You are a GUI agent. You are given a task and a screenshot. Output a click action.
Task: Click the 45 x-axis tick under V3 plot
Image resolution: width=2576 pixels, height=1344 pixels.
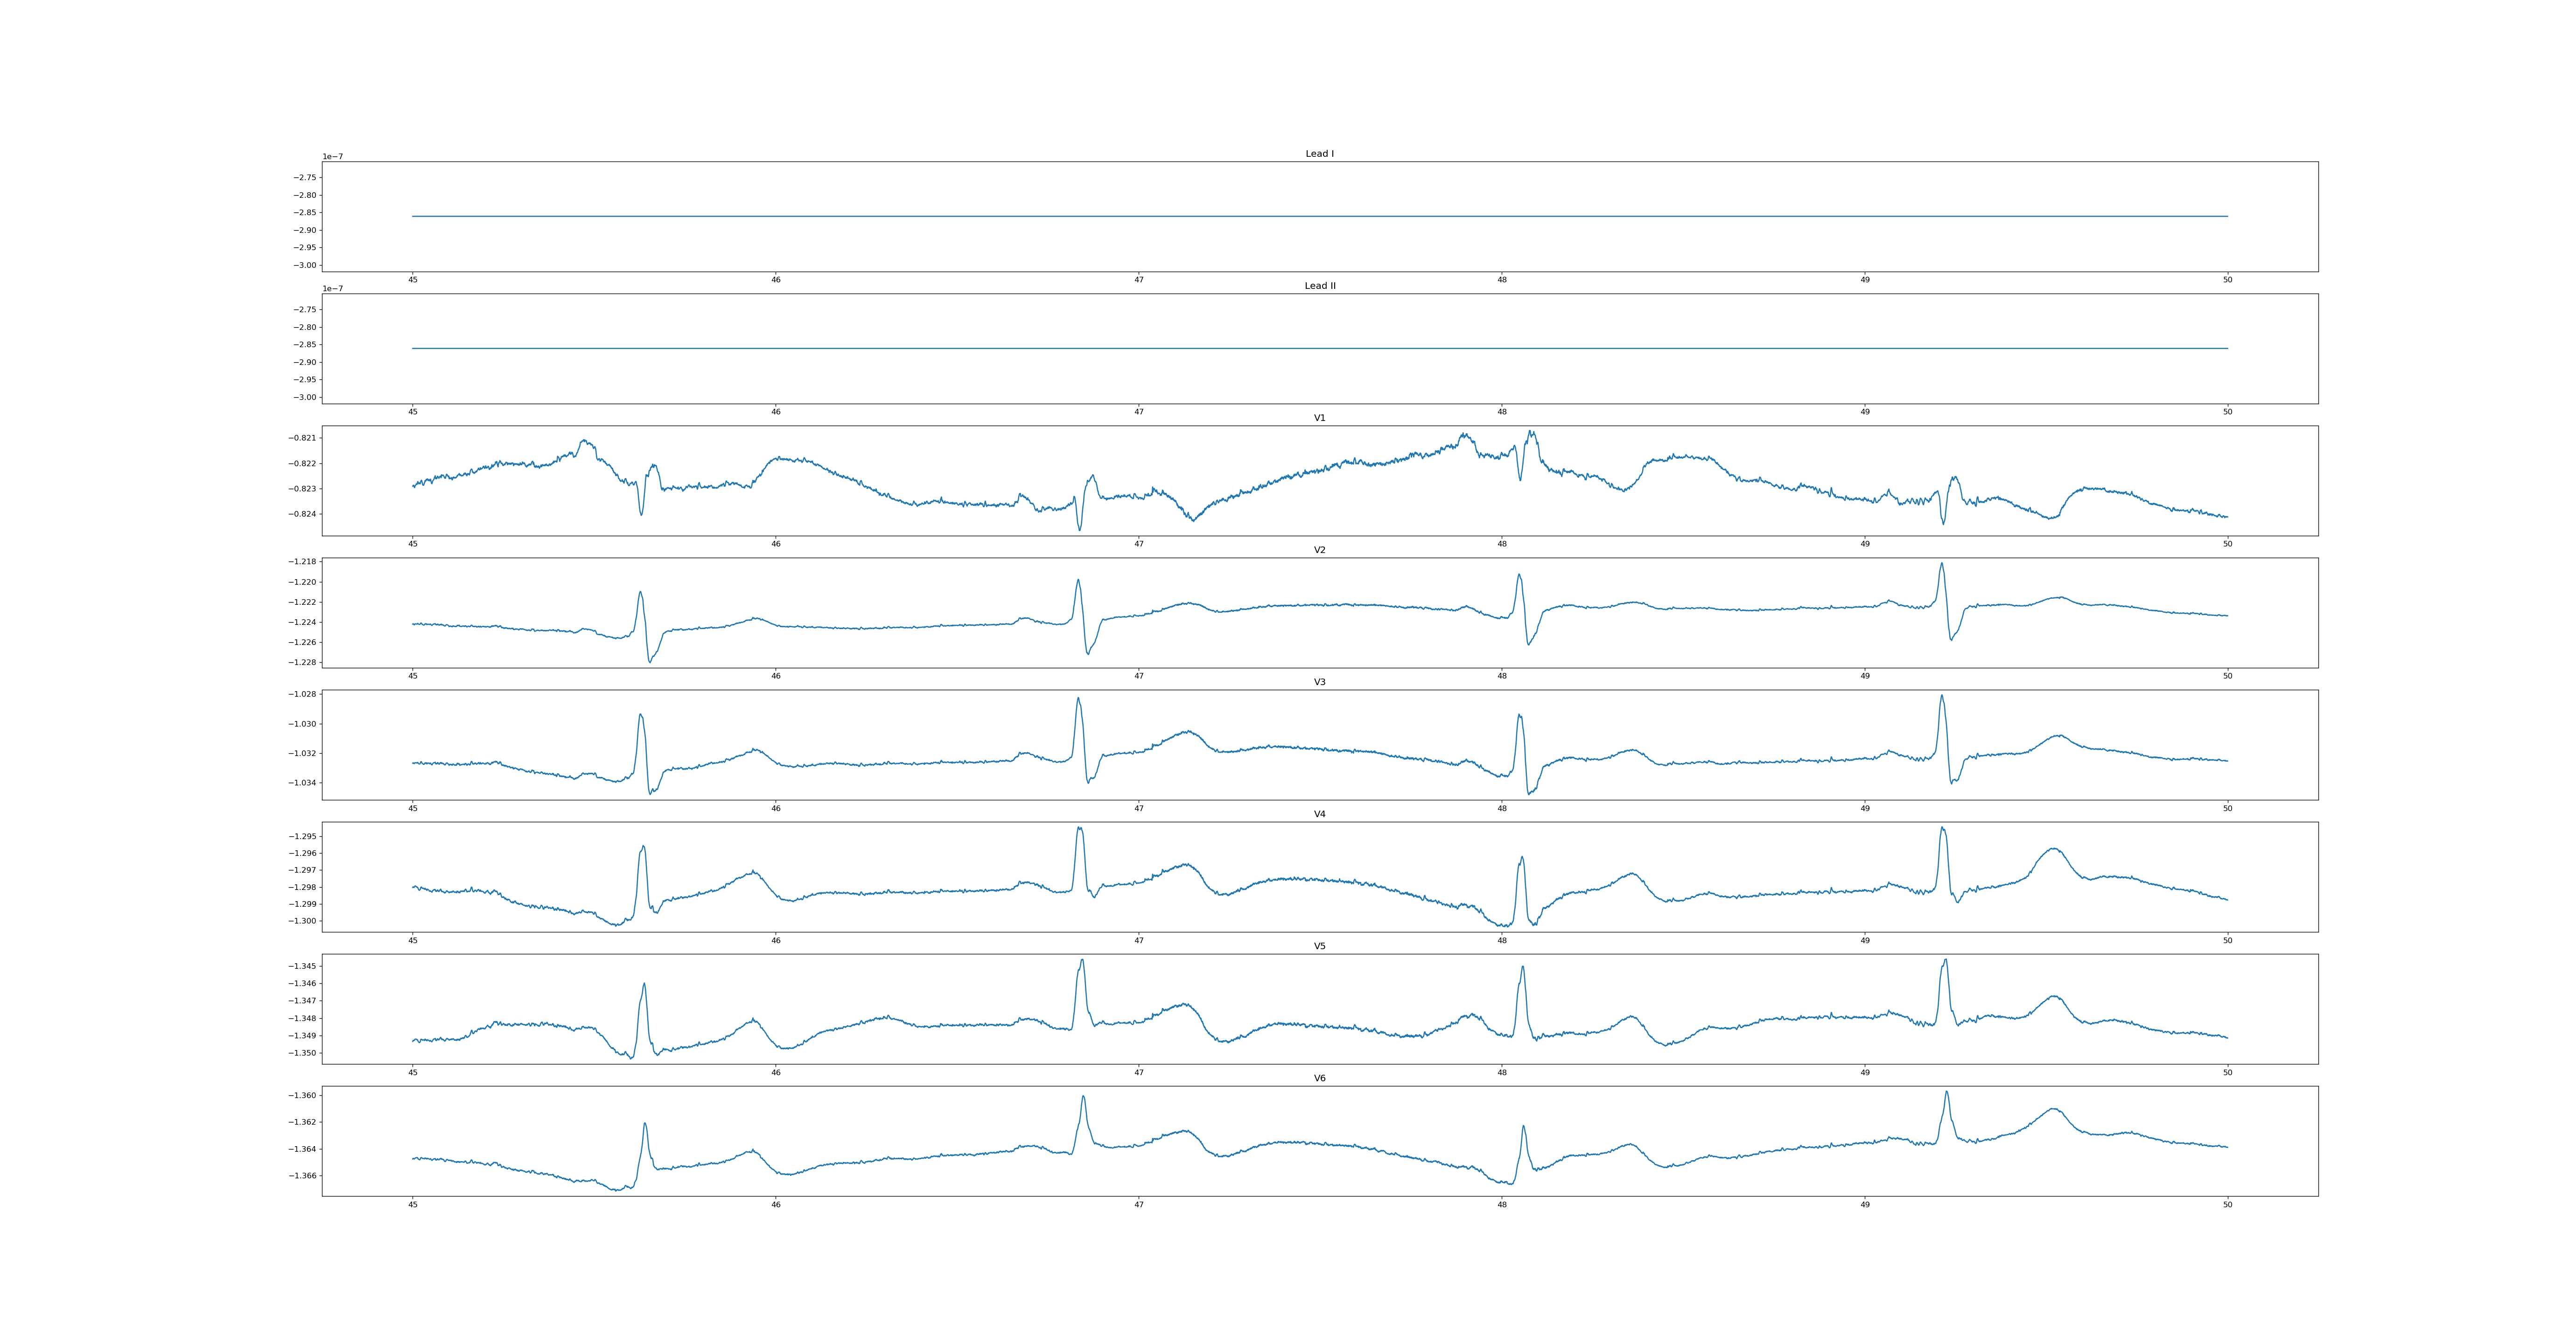tap(413, 808)
